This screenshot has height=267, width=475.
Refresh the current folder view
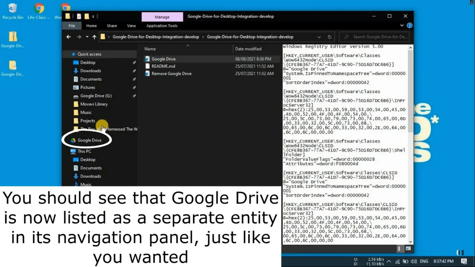(x=329, y=37)
